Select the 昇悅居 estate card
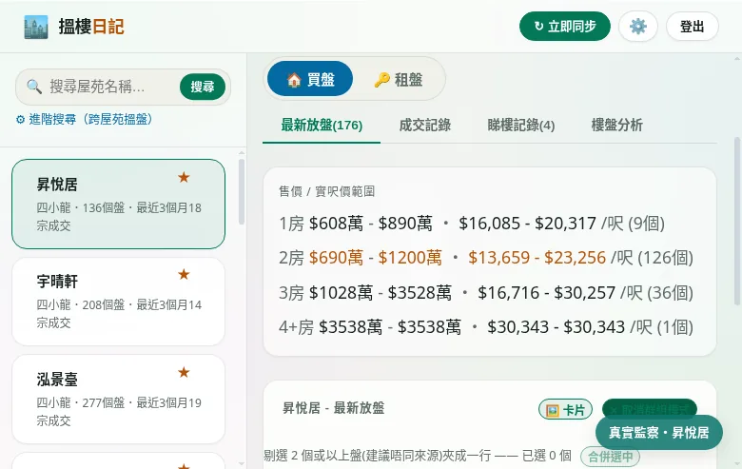The width and height of the screenshot is (742, 469). (118, 204)
